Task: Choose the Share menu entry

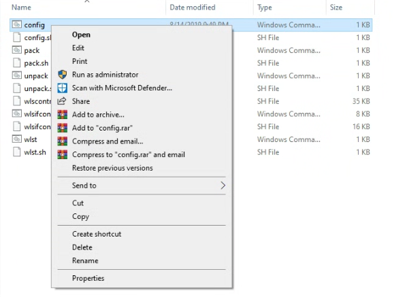Action: [x=142, y=101]
